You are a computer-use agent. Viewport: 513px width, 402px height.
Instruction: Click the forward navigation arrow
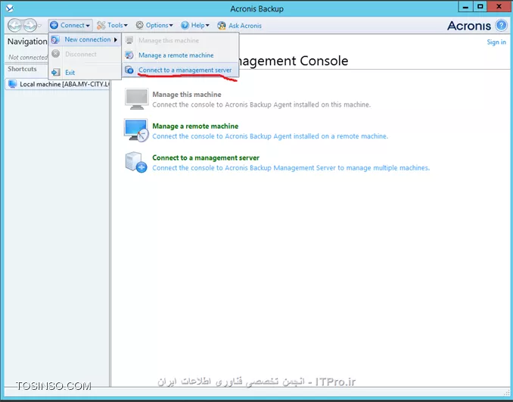click(30, 25)
